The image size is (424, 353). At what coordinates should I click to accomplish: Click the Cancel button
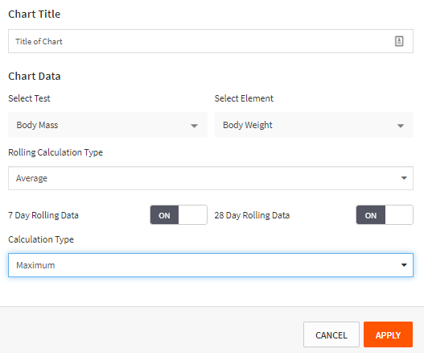click(331, 334)
